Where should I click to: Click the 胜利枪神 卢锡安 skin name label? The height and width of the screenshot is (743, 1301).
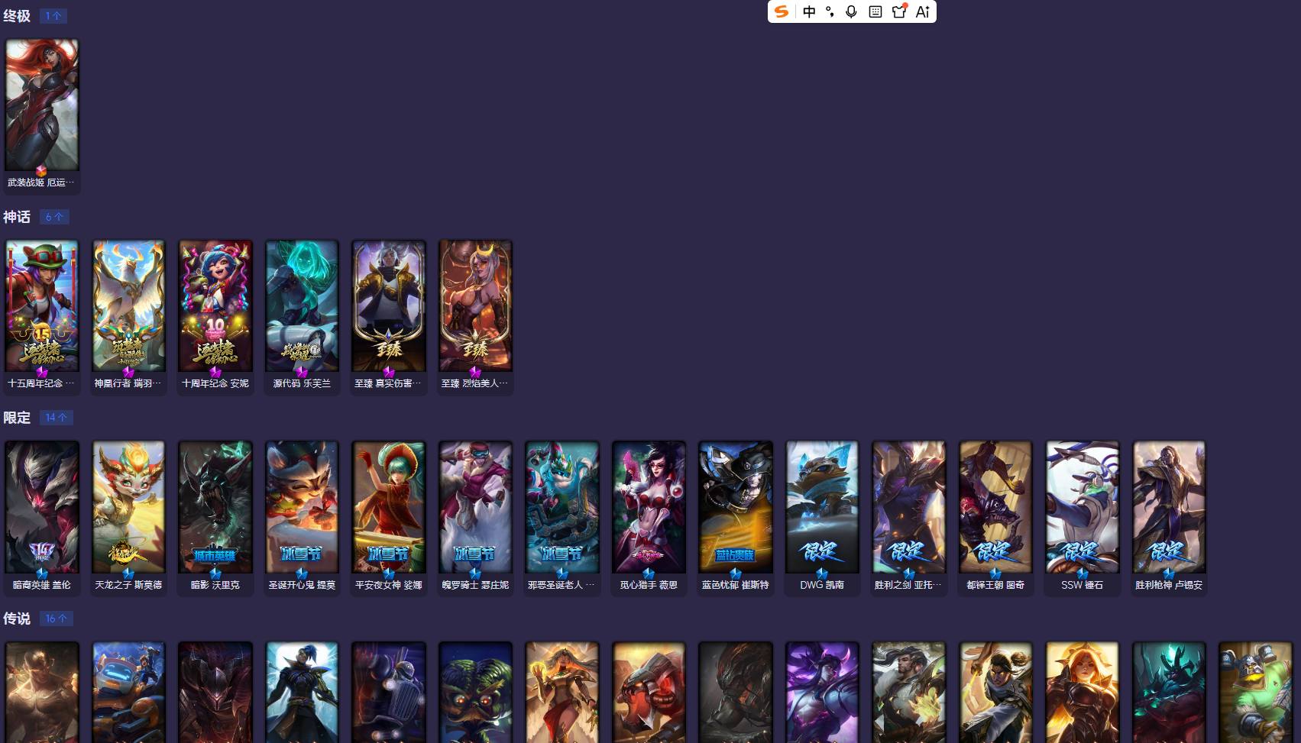click(1169, 585)
